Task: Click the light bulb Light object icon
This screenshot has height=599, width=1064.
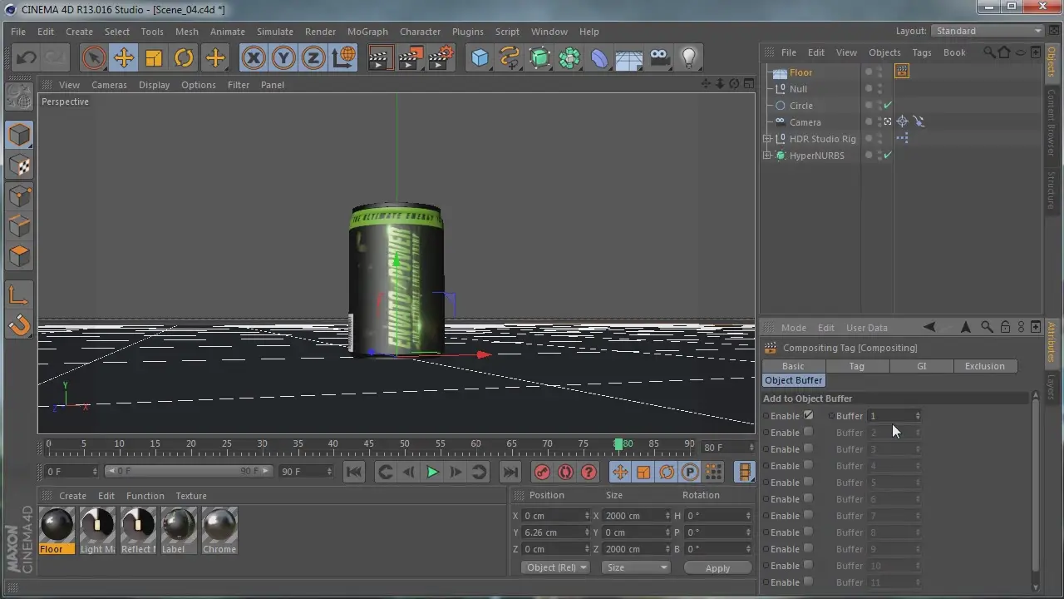Action: tap(689, 57)
